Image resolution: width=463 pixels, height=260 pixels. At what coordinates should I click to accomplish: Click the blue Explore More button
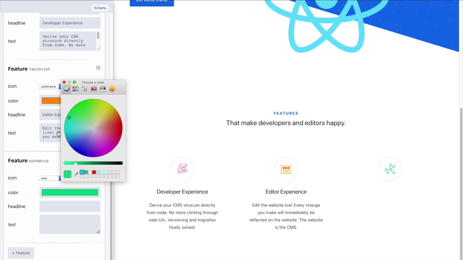click(x=152, y=2)
